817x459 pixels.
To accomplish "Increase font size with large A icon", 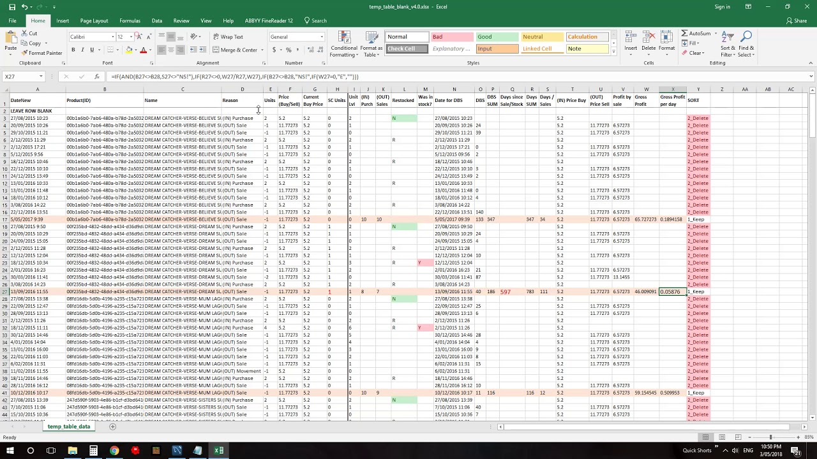I will coord(139,37).
